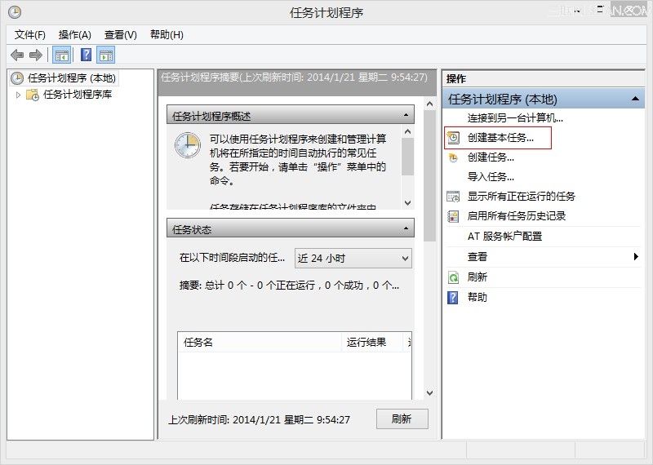Screen dimensions: 653x465
Task: Click the 刷新 button at the bottom
Action: point(402,418)
